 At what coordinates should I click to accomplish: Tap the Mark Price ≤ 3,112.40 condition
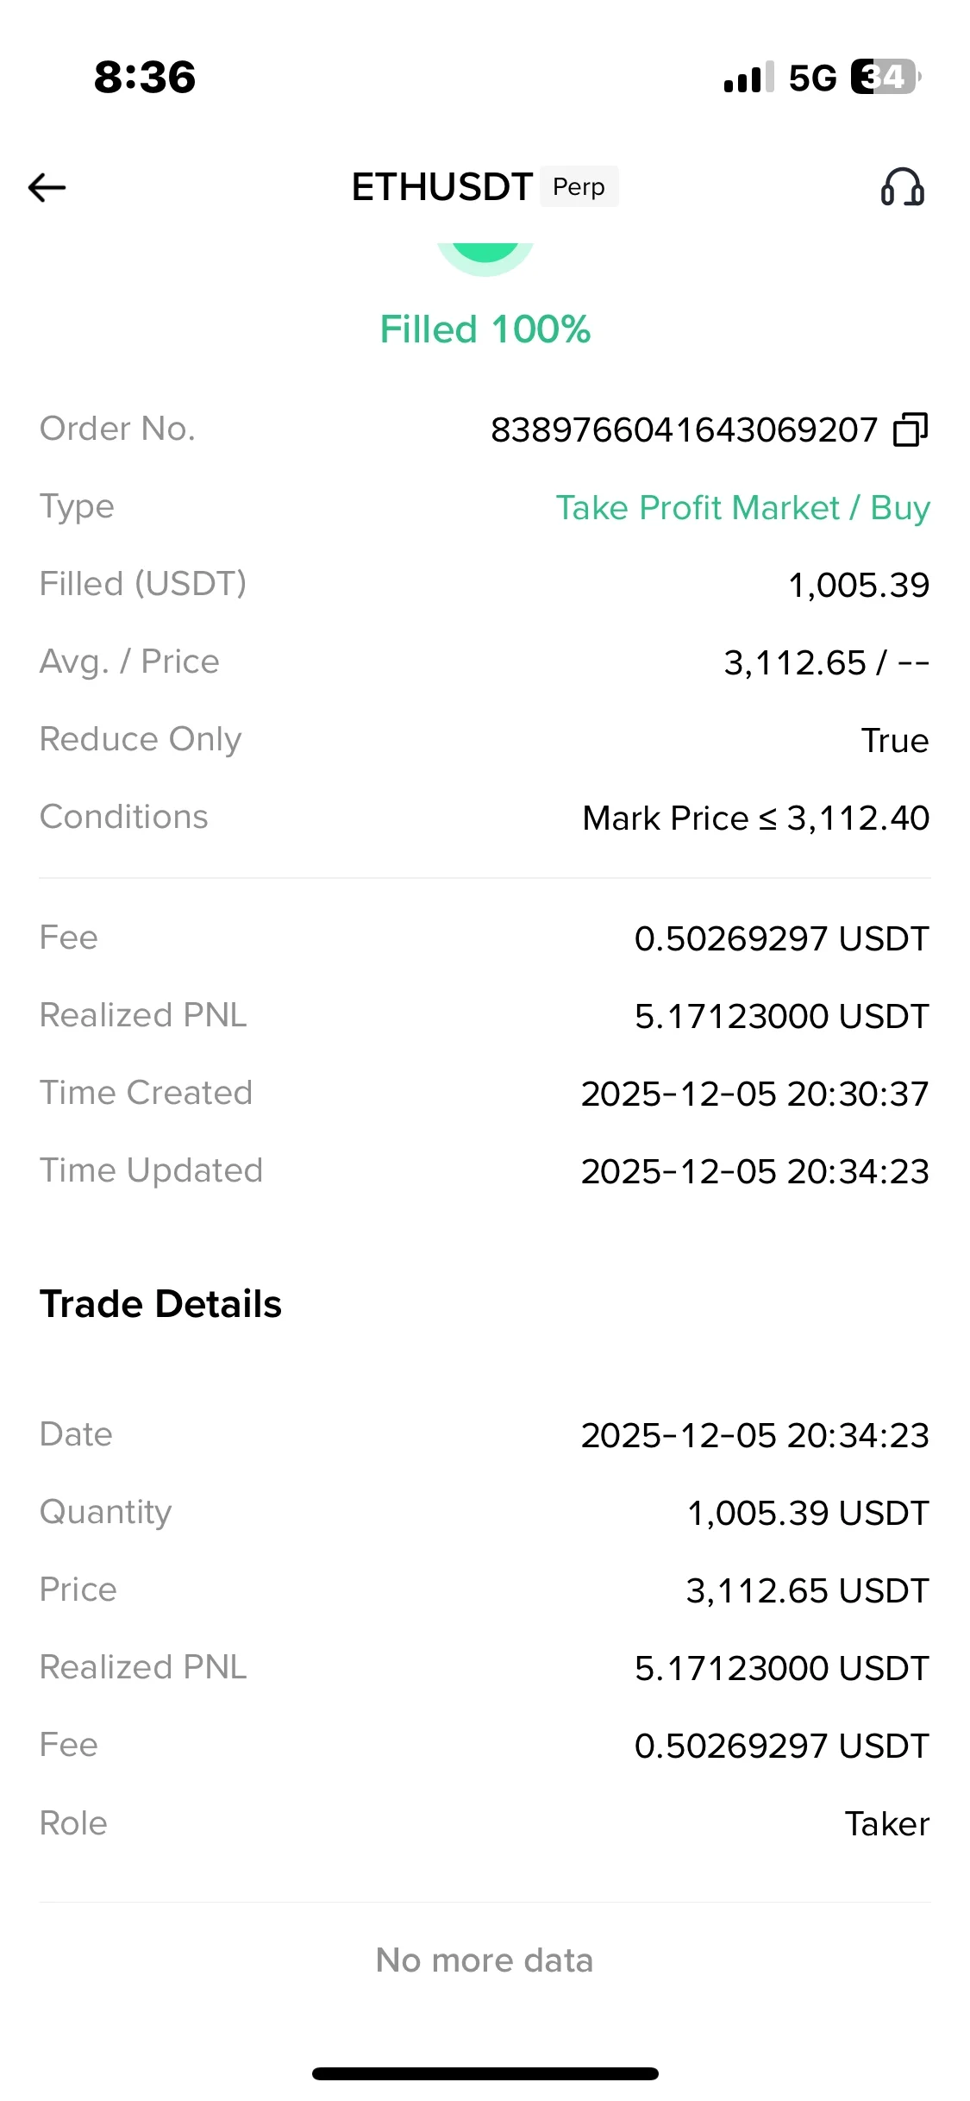[x=755, y=818]
